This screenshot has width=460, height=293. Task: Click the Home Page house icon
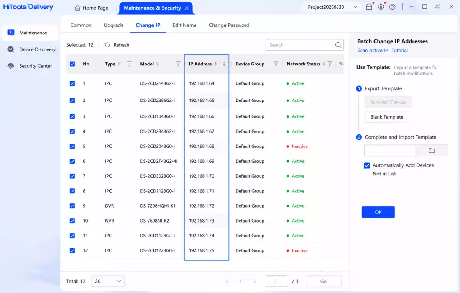77,8
